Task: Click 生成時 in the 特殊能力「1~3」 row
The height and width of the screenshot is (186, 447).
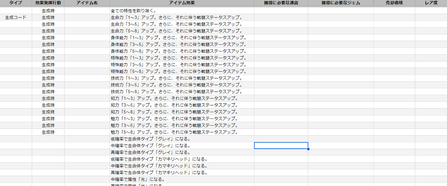Action: point(48,58)
